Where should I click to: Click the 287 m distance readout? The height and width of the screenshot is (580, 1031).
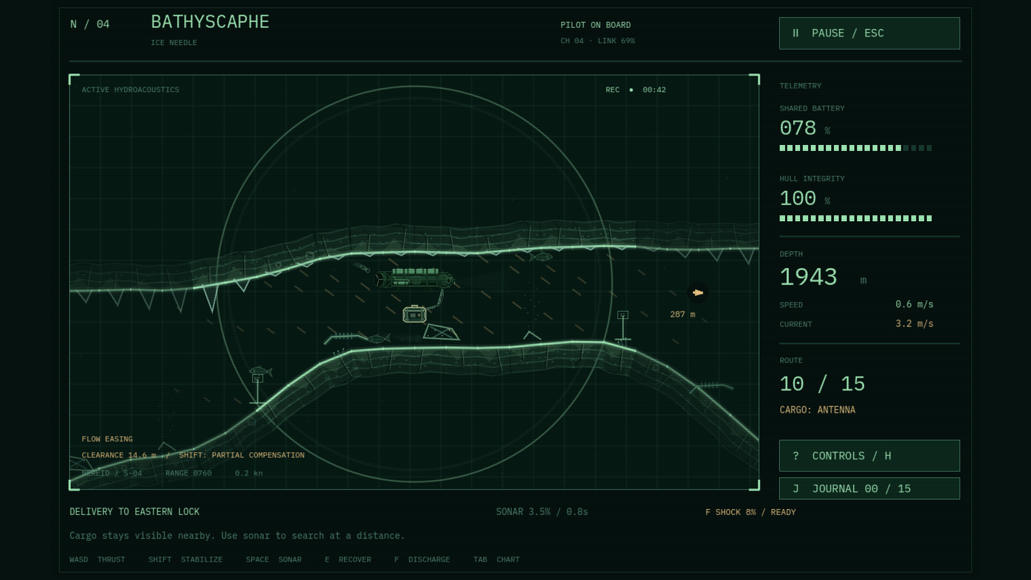[683, 314]
